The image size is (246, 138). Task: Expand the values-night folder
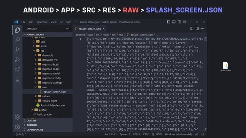click(48, 101)
